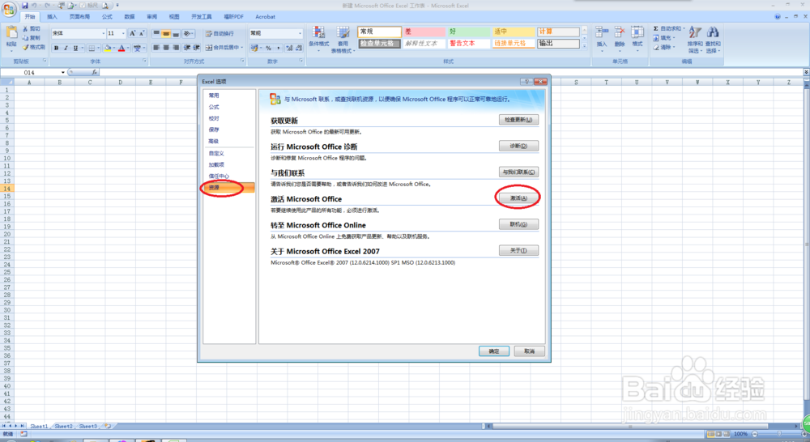
Task: Click the Copy icon in clipboard group
Action: click(x=25, y=38)
